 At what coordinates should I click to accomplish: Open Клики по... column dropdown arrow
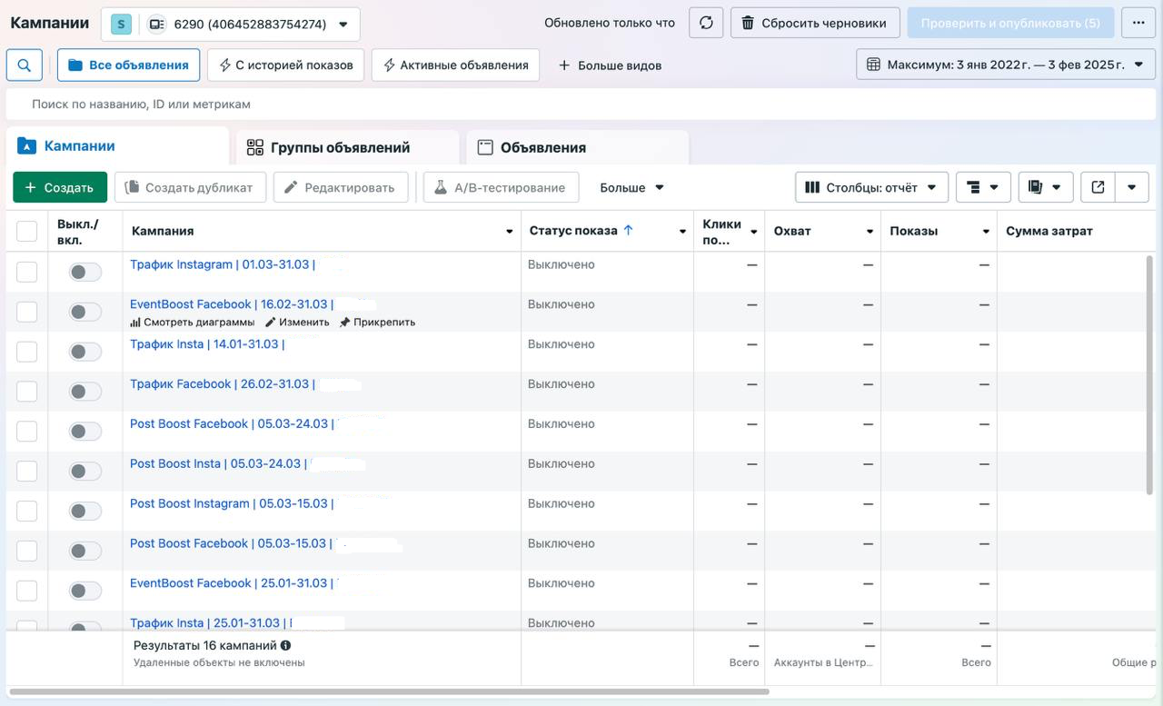click(x=753, y=232)
